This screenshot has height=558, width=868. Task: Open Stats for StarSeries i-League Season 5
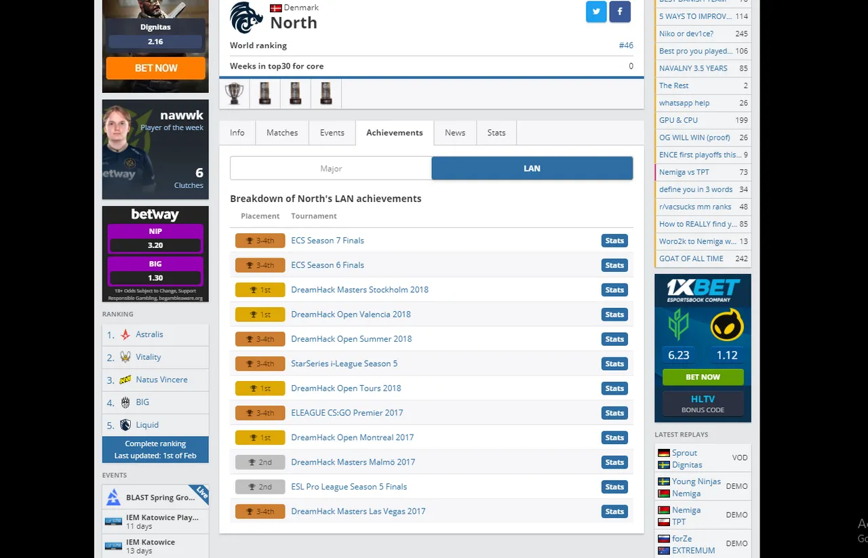614,364
